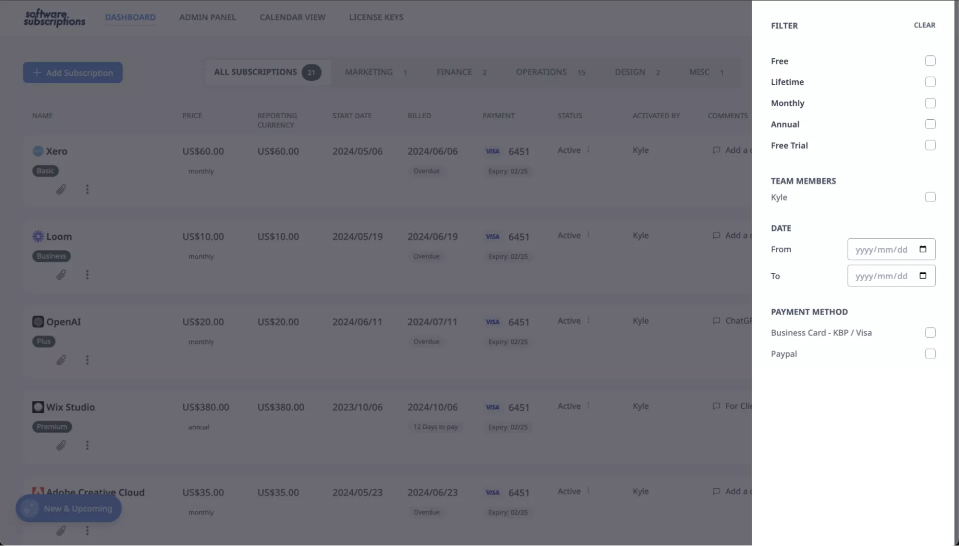
Task: Click the Software Subscriptions logo
Action: tap(54, 17)
